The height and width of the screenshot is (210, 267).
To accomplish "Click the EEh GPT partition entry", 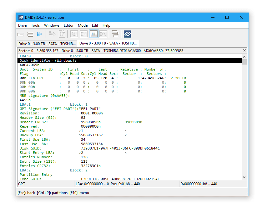I will [x=36, y=78].
